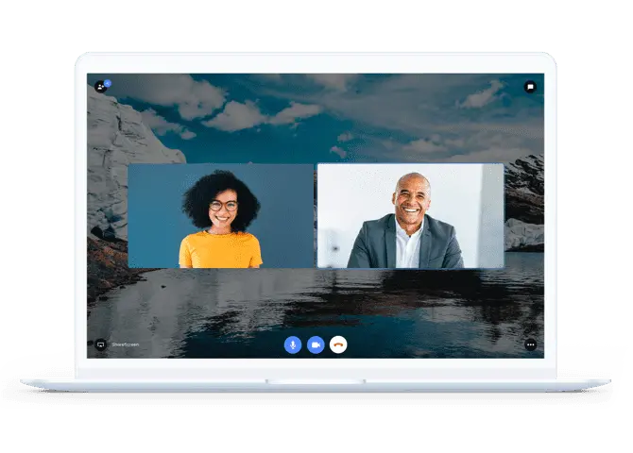The height and width of the screenshot is (453, 633).
Task: Toggle screen sharing on
Action: (100, 344)
